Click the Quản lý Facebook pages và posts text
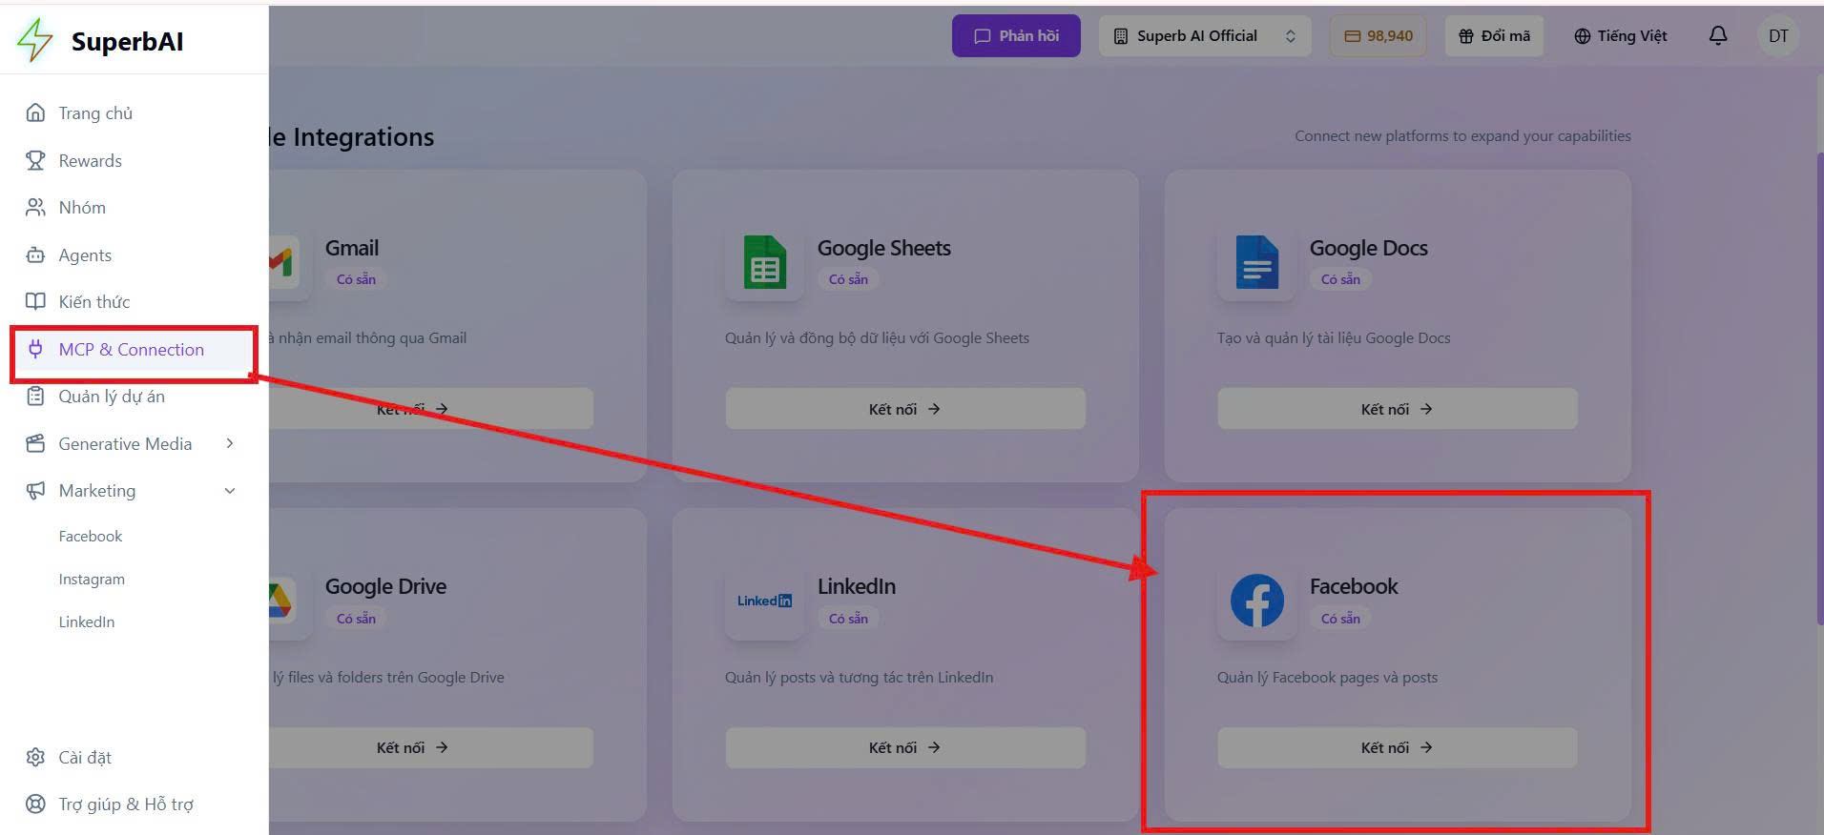 [1327, 677]
